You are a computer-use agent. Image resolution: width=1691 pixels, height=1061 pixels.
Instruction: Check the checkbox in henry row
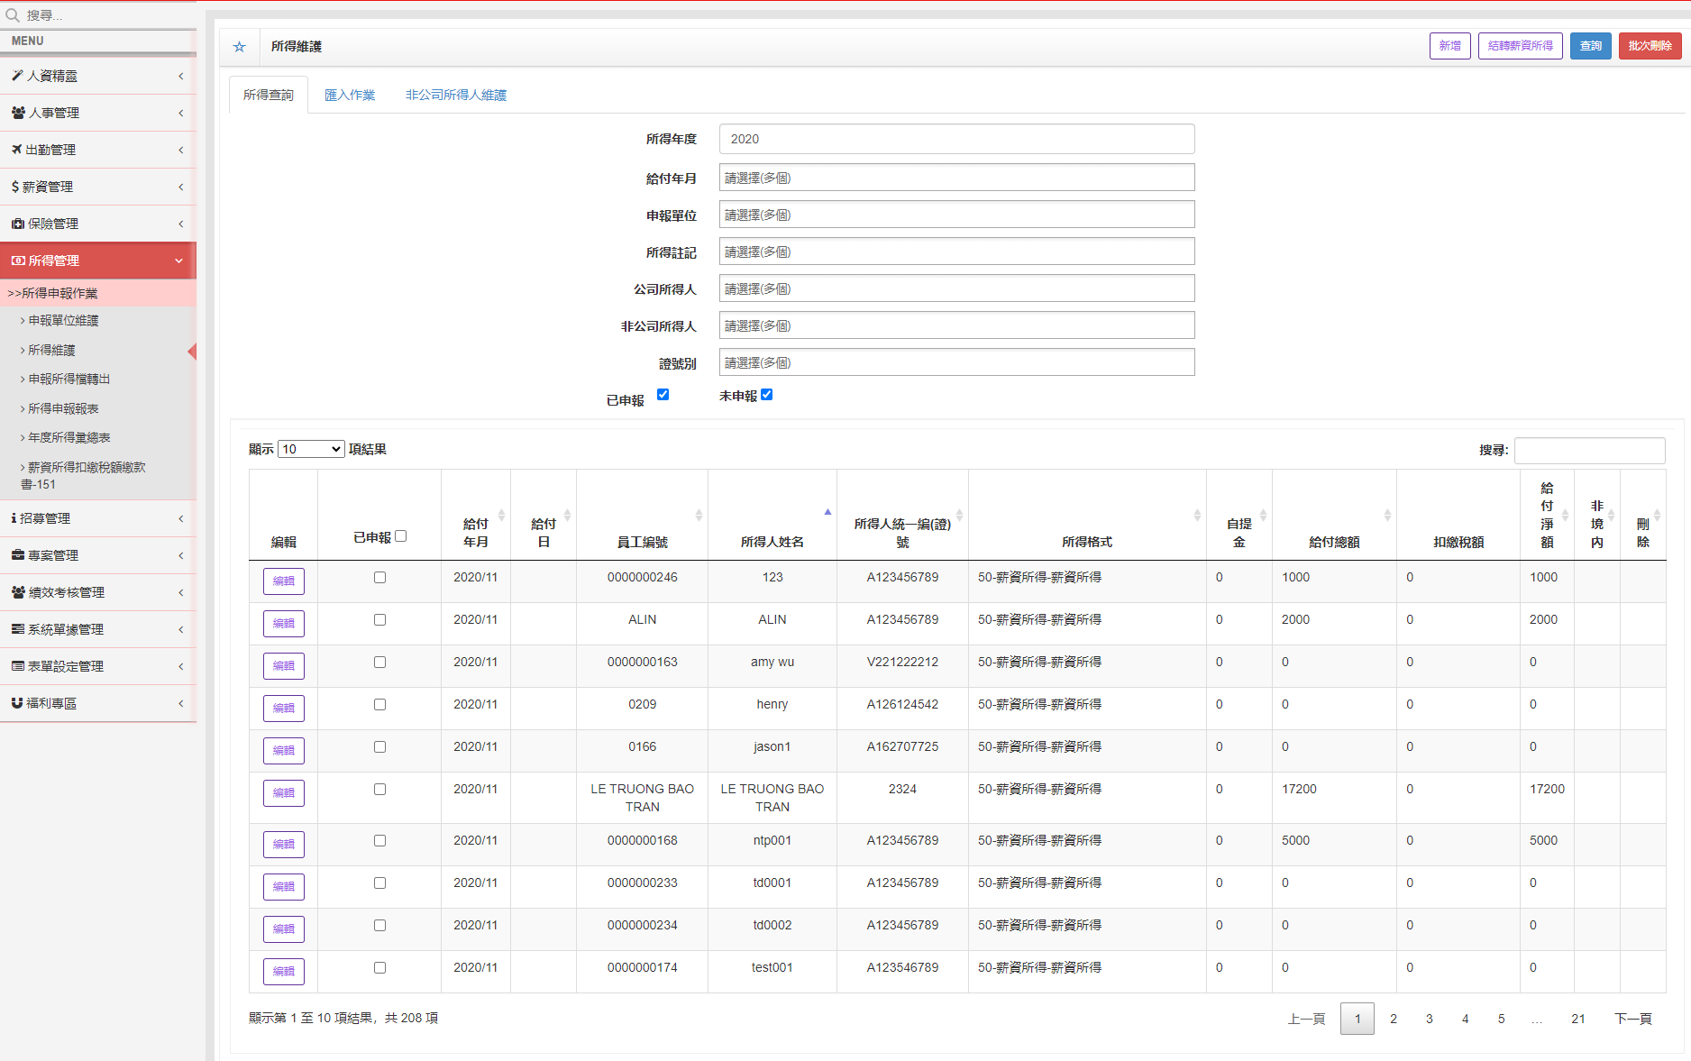coord(379,705)
